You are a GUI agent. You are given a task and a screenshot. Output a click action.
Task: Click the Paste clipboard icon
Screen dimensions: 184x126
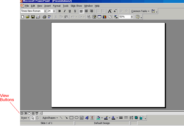[66, 17]
